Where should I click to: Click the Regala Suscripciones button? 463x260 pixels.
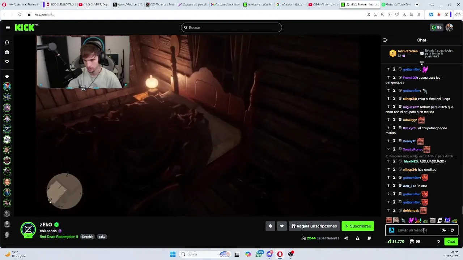coord(314,226)
